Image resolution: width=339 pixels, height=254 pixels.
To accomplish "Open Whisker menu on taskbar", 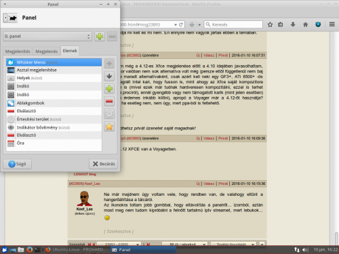I will tap(5, 250).
